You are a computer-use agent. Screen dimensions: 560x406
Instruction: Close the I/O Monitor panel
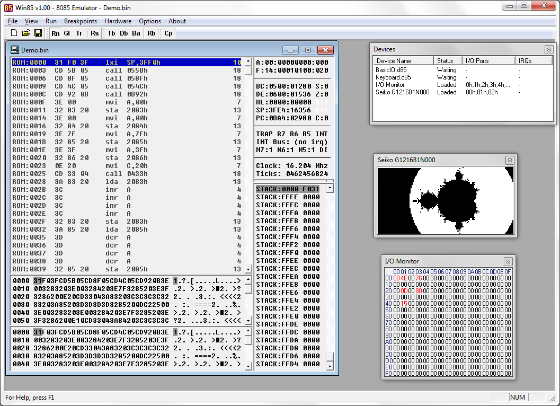pos(508,261)
